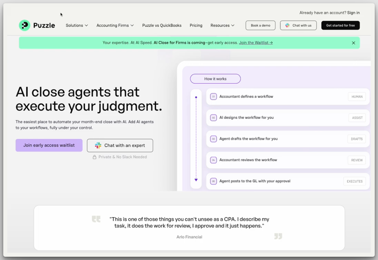
Task: Click the Arlo Financial attribution text
Action: [189, 237]
